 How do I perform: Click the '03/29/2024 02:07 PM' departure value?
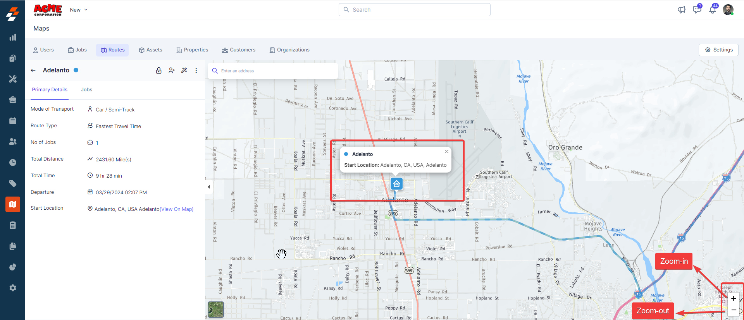pyautogui.click(x=121, y=193)
